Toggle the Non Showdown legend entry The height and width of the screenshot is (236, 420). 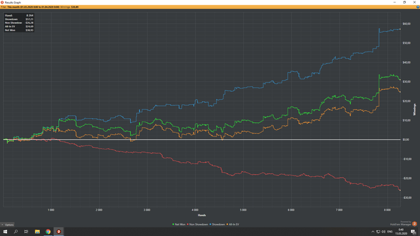click(x=197, y=225)
